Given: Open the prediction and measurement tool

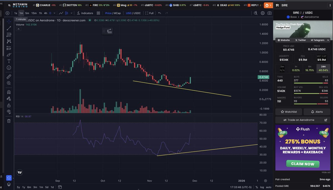Looking at the screenshot, I should click(9, 48).
